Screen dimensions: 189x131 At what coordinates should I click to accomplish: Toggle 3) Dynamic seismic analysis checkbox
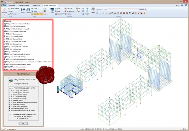[10, 94]
